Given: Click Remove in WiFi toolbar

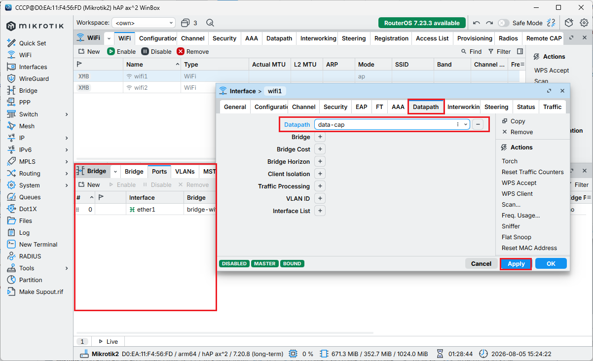Looking at the screenshot, I should pyautogui.click(x=193, y=51).
